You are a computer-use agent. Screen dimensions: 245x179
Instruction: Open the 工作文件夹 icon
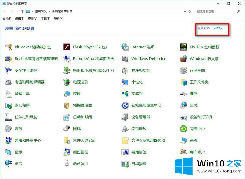[x=184, y=82]
